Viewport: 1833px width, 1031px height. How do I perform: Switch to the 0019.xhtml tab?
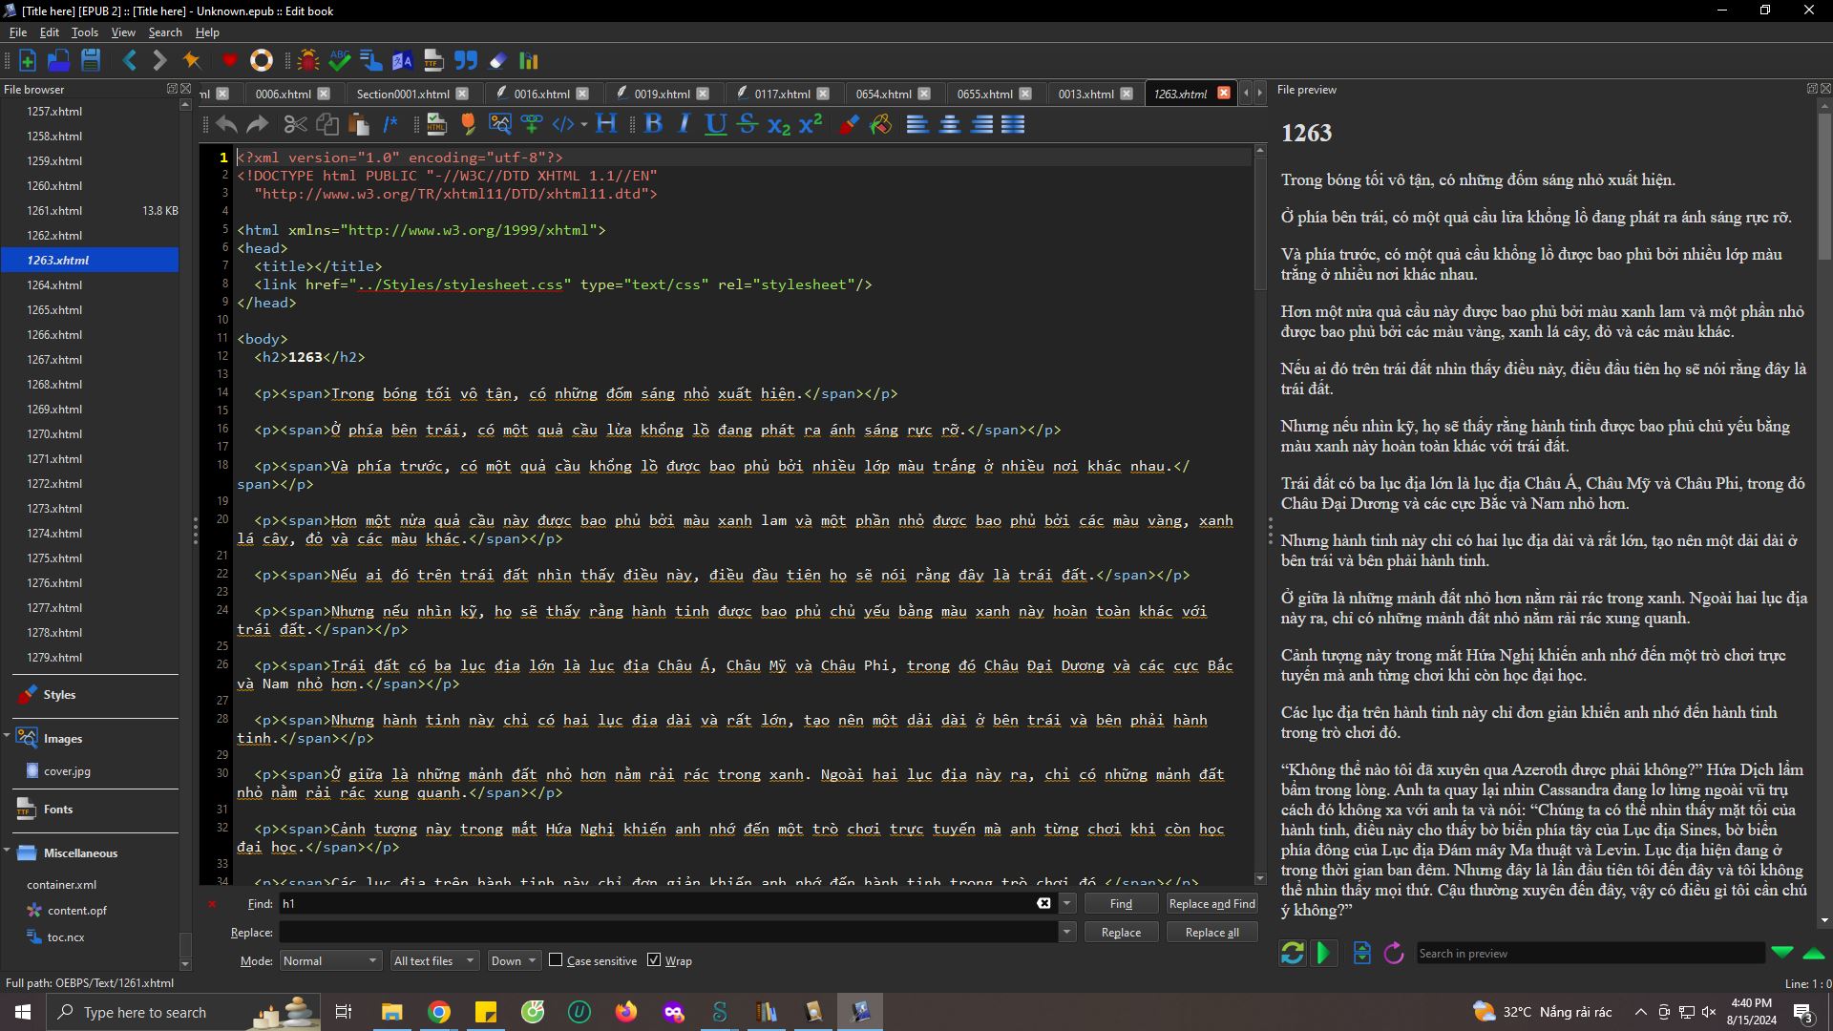(662, 94)
